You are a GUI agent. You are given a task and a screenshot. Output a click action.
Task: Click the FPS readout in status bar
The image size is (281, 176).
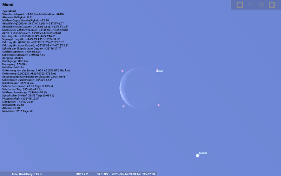tap(102, 174)
